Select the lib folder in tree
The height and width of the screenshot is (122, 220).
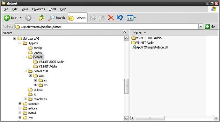pos(32,94)
